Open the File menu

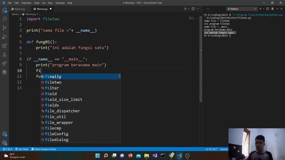[10, 3]
